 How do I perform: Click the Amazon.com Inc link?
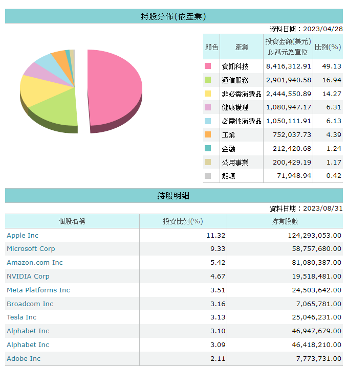point(35,263)
